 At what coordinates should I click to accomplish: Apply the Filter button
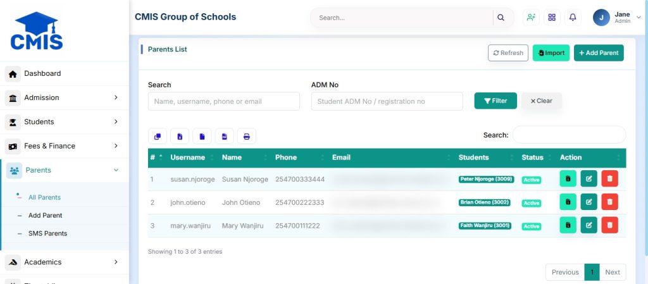click(x=495, y=101)
